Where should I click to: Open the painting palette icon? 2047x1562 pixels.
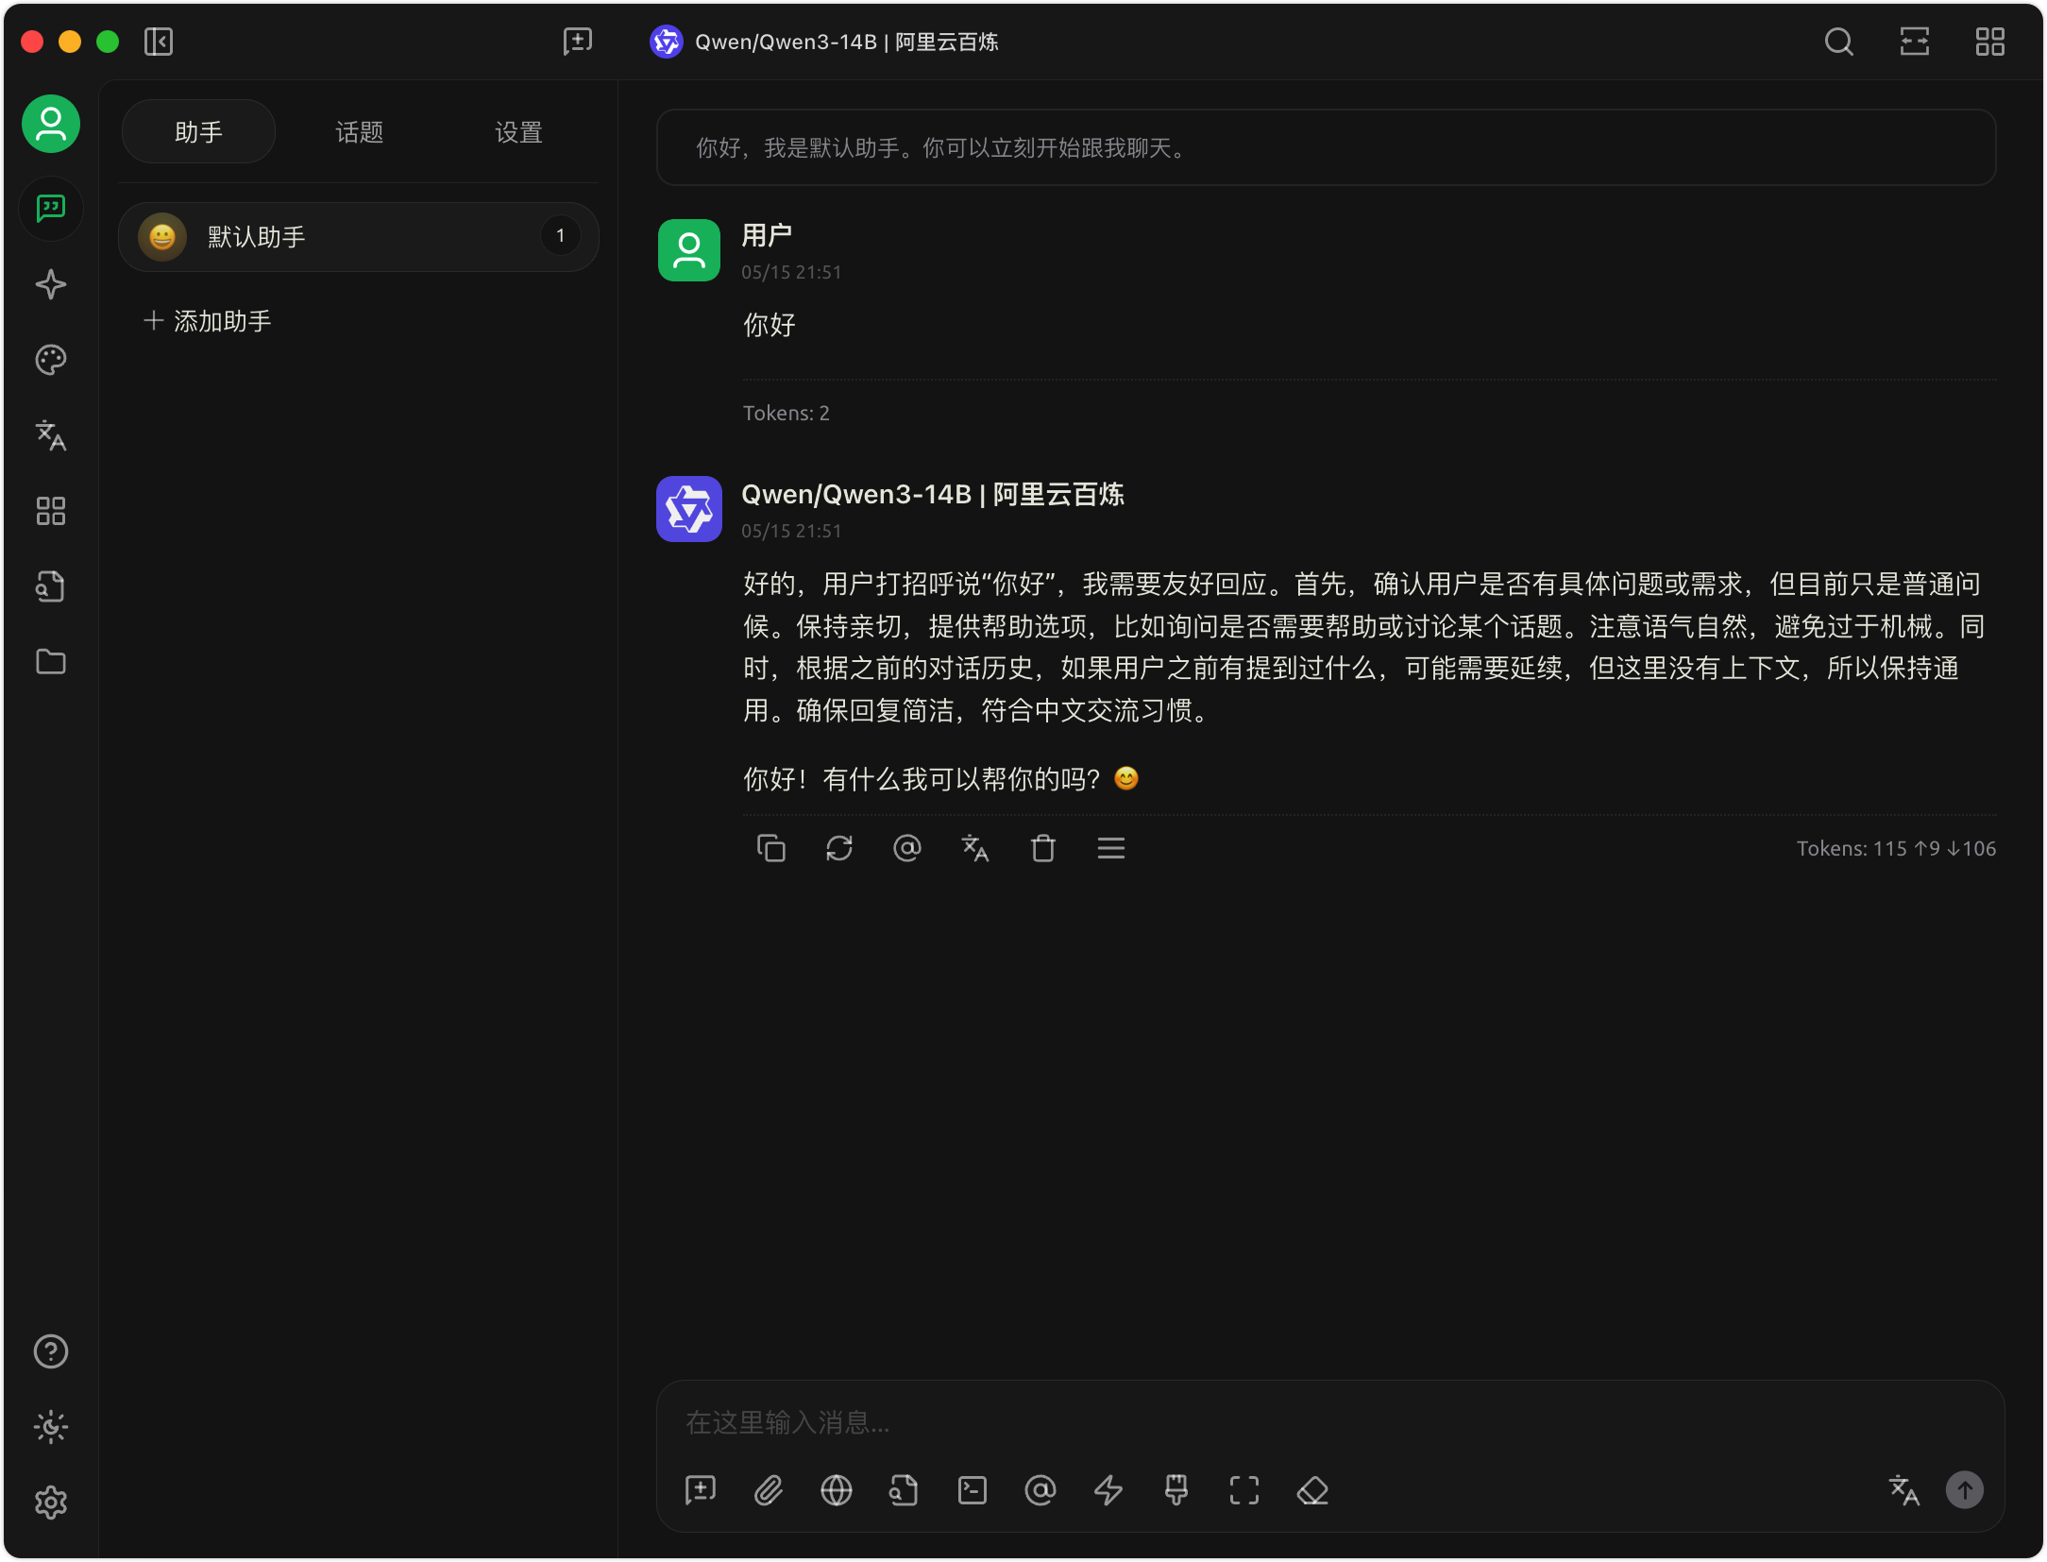(51, 360)
